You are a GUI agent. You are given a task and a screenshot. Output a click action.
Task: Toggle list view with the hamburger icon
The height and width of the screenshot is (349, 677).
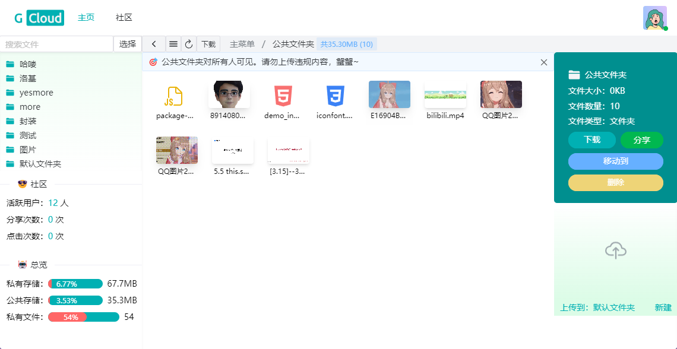(173, 44)
